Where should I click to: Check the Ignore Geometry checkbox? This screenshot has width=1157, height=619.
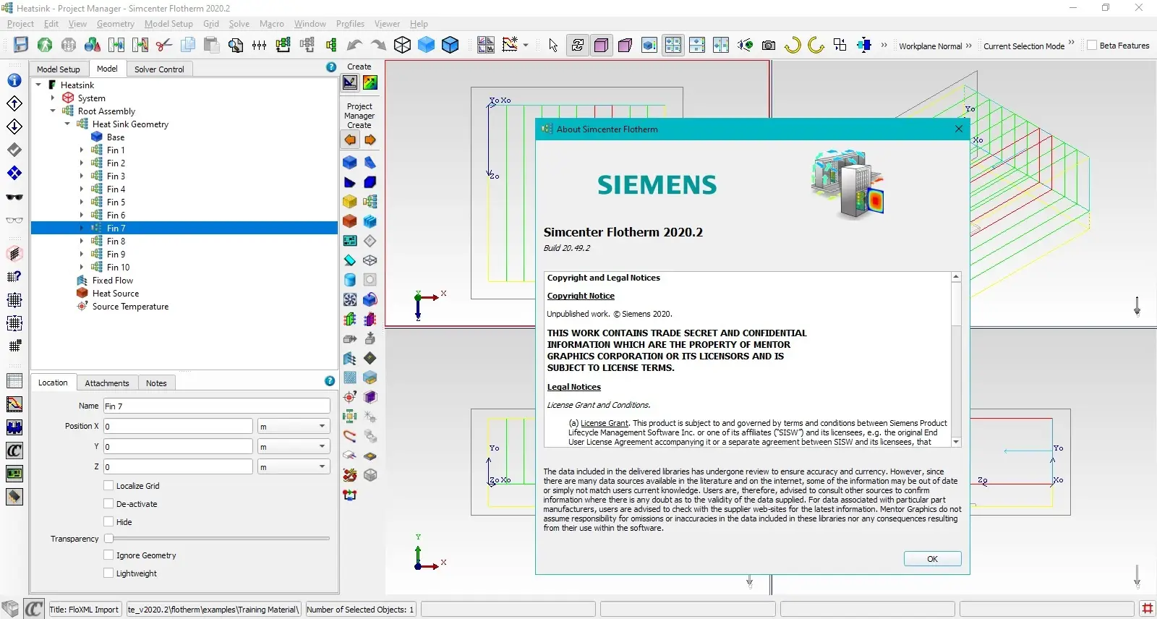pyautogui.click(x=108, y=555)
